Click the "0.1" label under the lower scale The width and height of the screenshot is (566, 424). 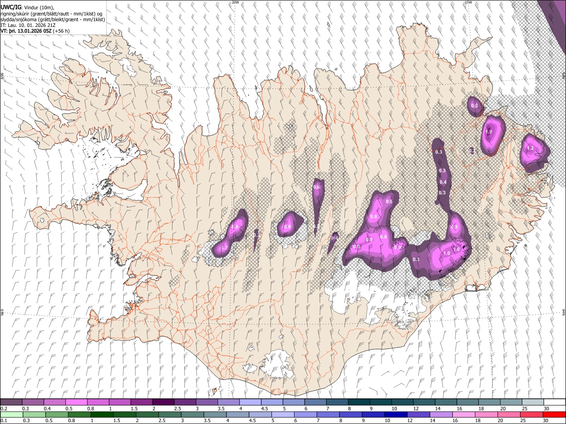point(3,420)
